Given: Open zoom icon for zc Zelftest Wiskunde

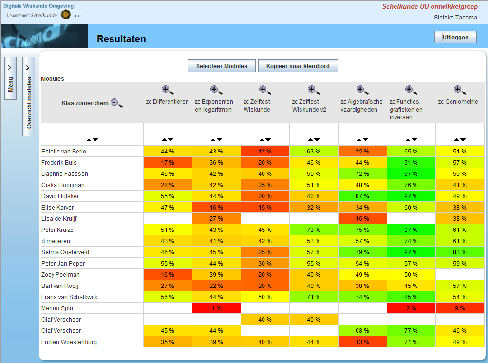Looking at the screenshot, I should tap(265, 90).
